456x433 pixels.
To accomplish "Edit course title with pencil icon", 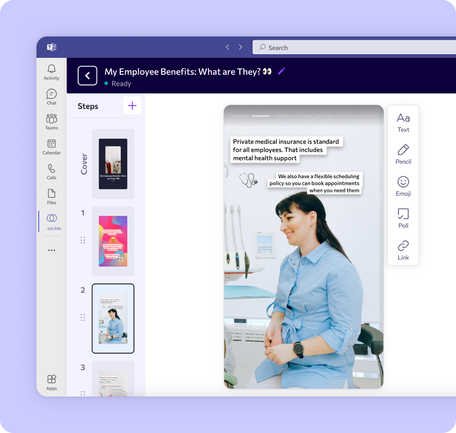I will pyautogui.click(x=281, y=71).
